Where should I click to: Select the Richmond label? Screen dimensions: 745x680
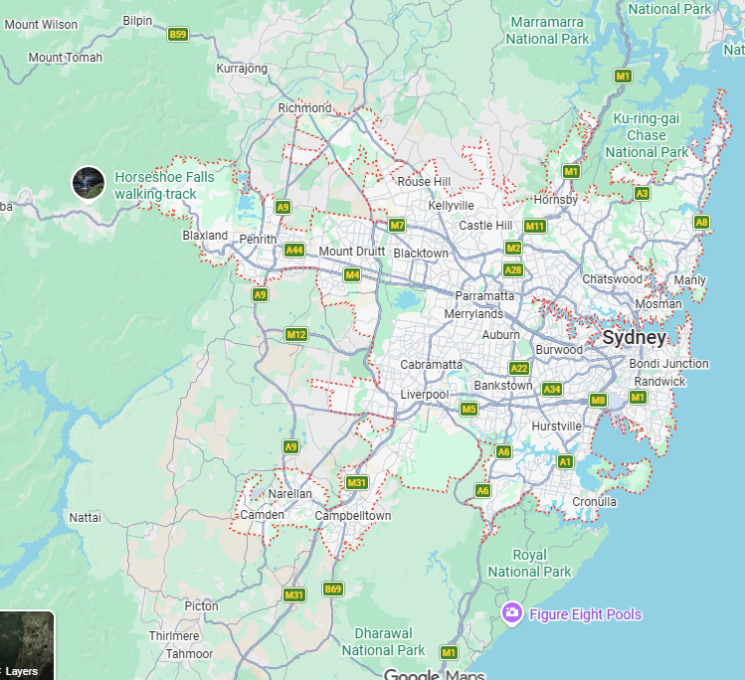coord(304,108)
